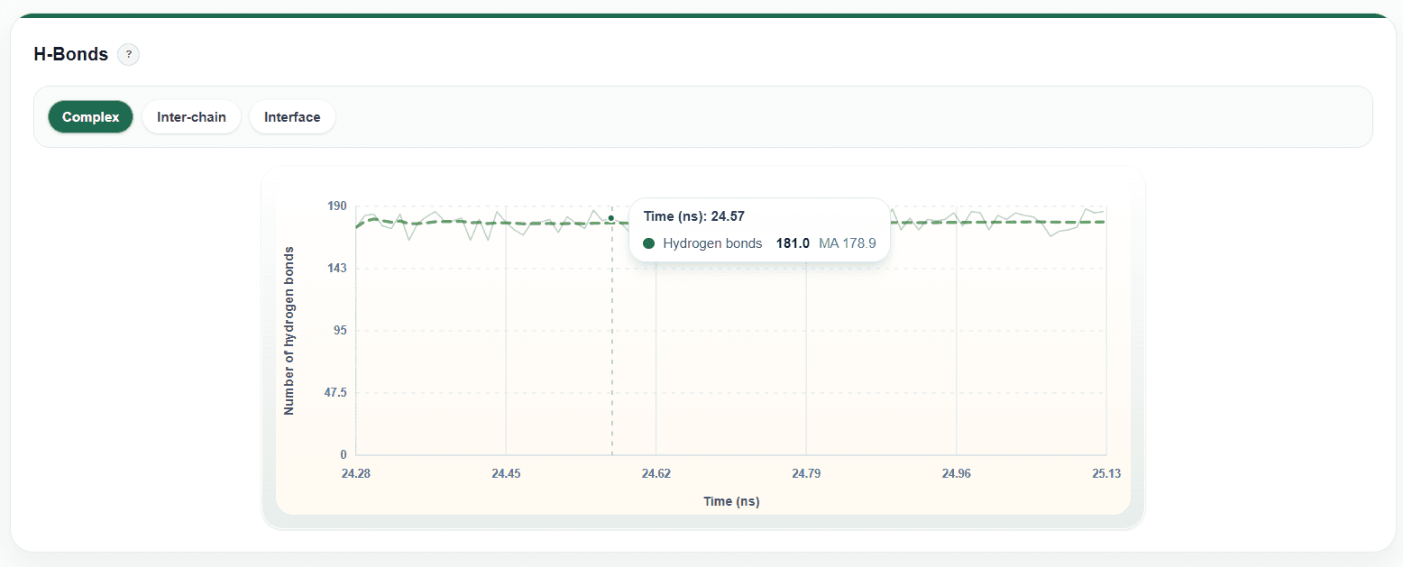This screenshot has width=1403, height=567.
Task: Click the H-Bonds section heading
Action: tap(70, 54)
